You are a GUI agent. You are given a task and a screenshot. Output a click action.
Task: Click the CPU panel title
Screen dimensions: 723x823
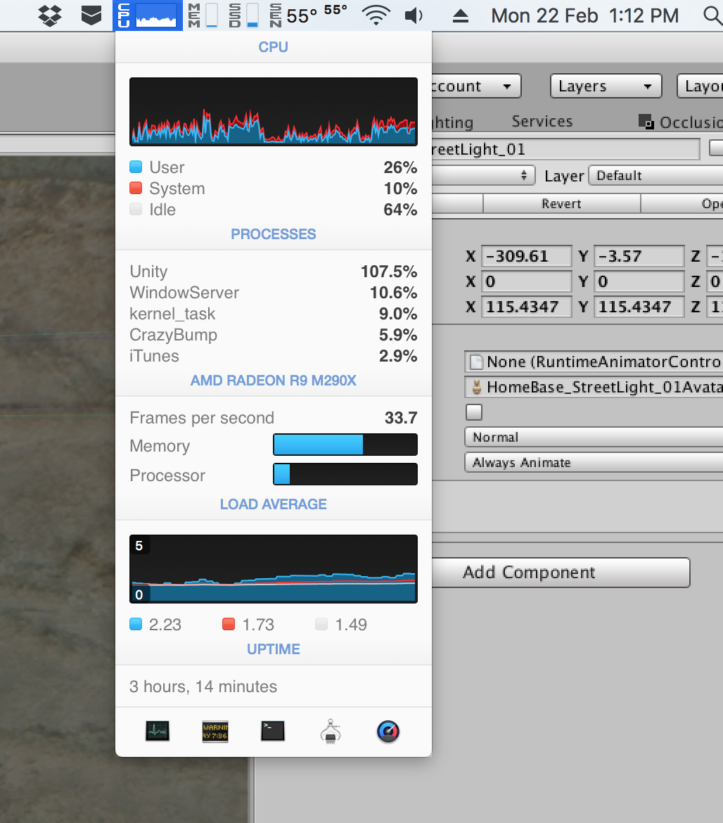274,47
